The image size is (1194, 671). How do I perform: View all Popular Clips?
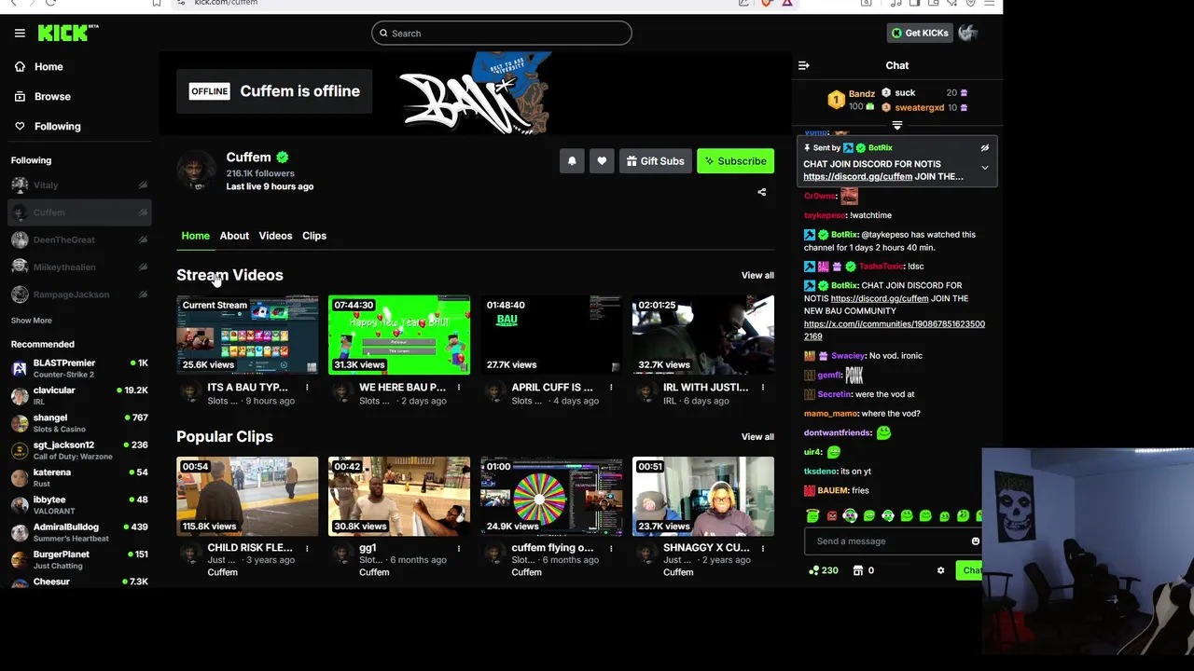pos(757,437)
